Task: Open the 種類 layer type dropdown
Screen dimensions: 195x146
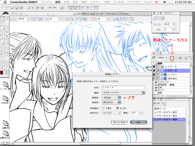Action: 123,92
